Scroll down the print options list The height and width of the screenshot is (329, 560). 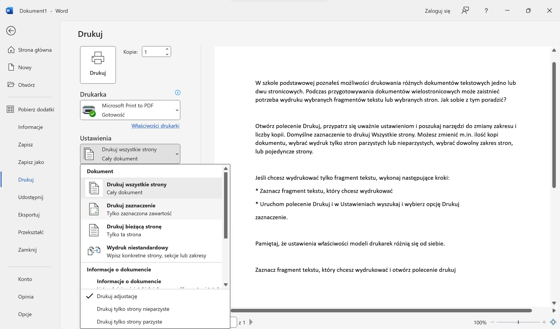click(x=225, y=285)
